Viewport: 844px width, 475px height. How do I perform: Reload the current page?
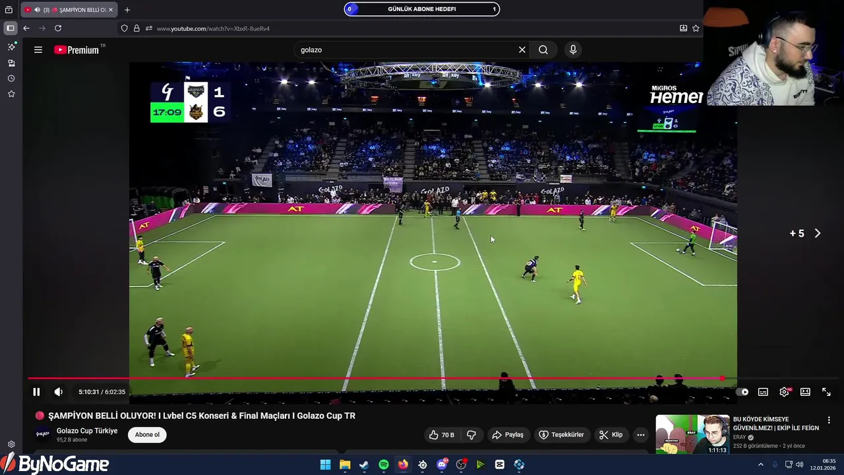pos(58,28)
